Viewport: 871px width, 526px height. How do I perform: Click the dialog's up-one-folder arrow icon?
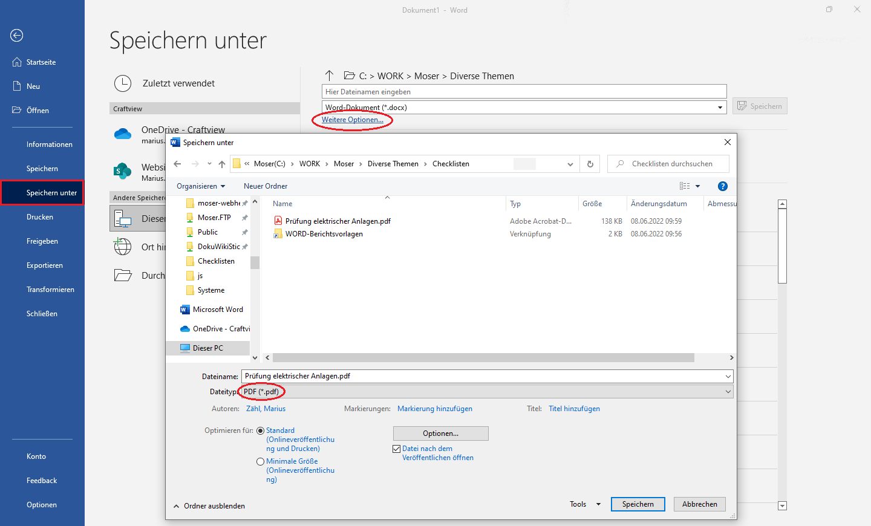tap(222, 164)
